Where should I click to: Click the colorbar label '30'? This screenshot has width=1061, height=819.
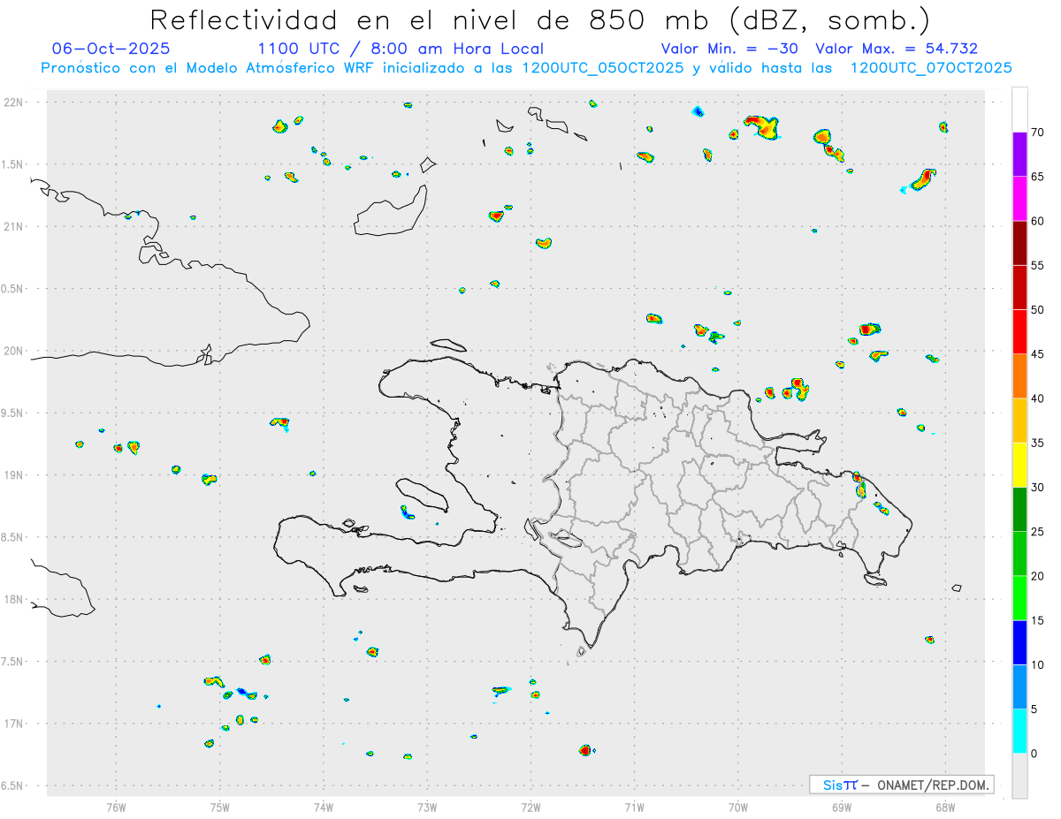(1037, 488)
